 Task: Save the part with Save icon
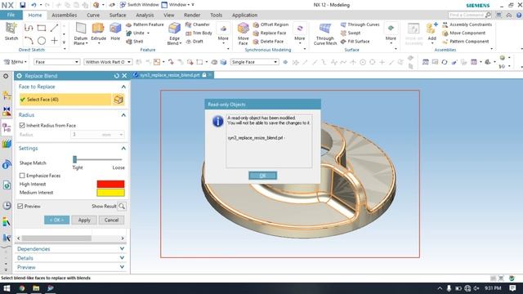click(23, 5)
